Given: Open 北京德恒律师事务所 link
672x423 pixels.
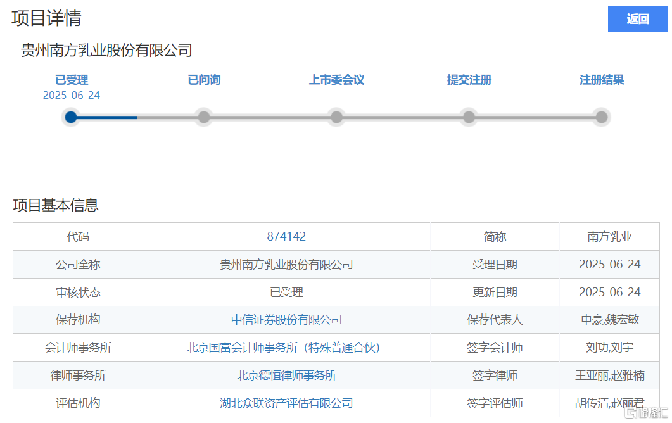Looking at the screenshot, I should pos(286,376).
